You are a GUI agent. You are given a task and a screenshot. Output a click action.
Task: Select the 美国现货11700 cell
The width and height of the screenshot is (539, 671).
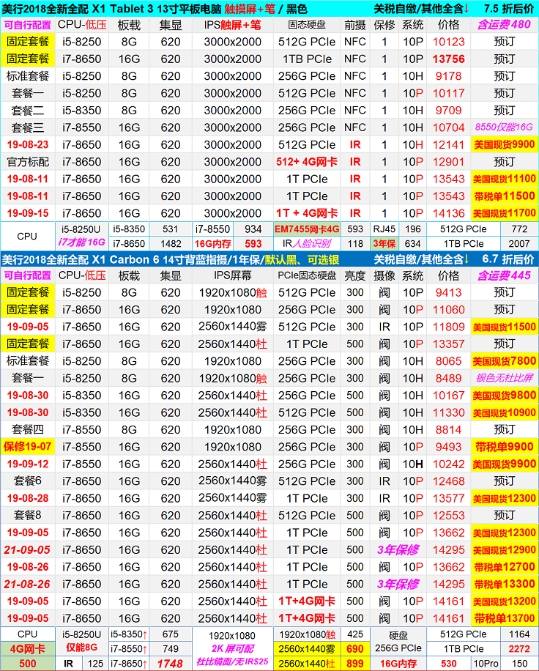click(504, 213)
